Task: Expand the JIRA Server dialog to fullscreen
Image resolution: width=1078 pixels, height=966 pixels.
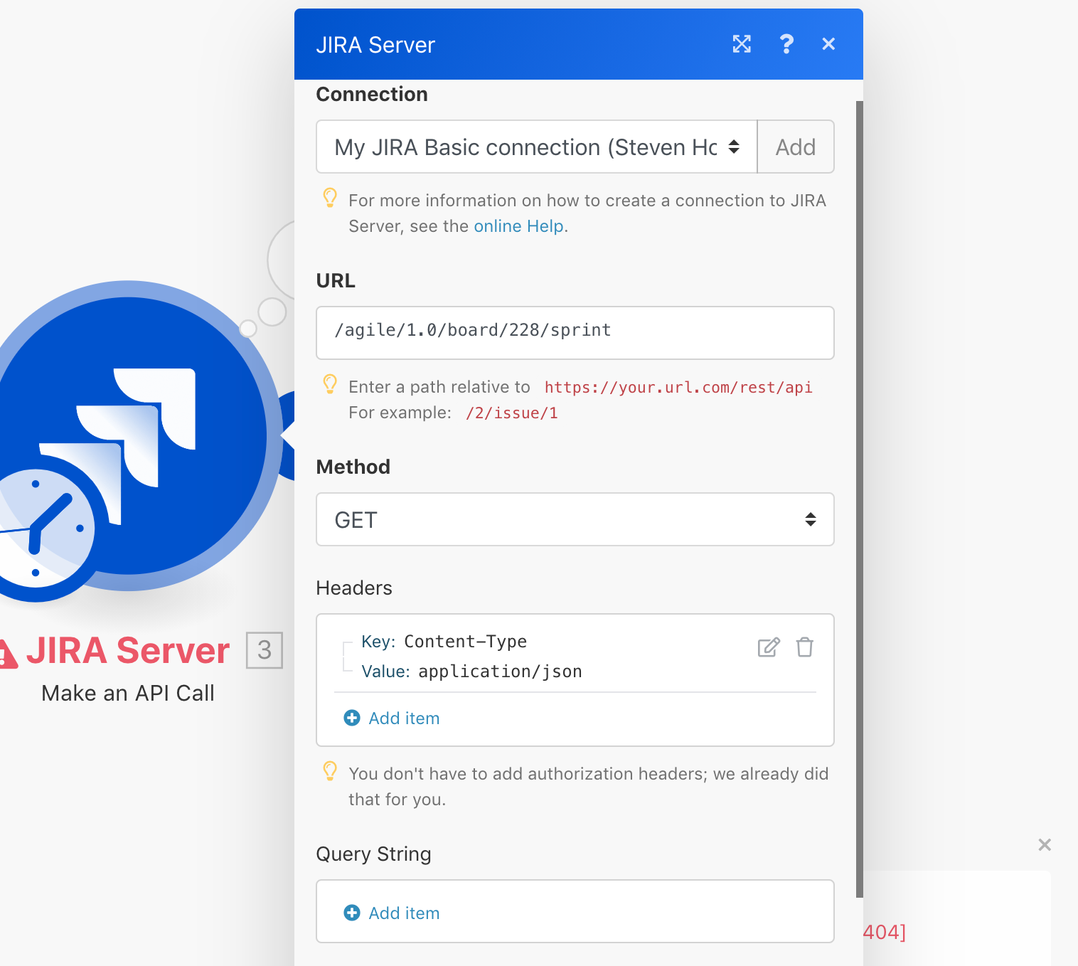Action: click(x=742, y=44)
